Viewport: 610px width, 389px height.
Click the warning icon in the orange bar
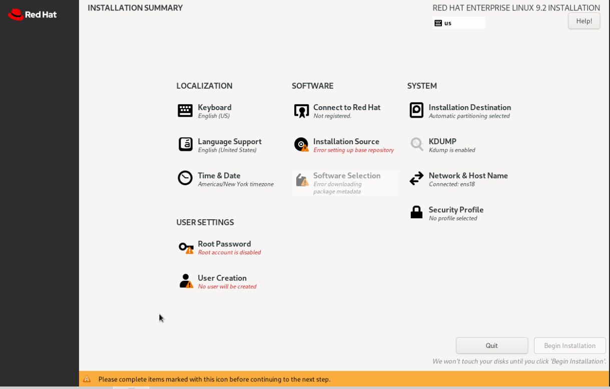pyautogui.click(x=87, y=379)
